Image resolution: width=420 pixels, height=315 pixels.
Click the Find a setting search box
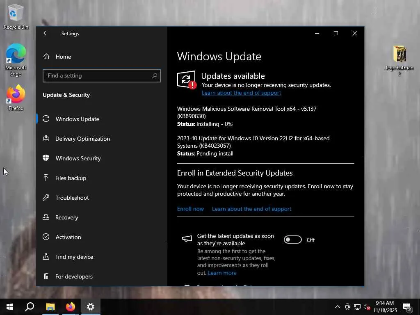click(102, 76)
